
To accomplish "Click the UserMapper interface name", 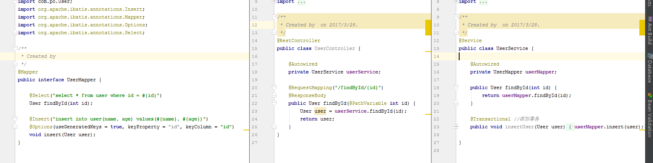I will click(81, 80).
